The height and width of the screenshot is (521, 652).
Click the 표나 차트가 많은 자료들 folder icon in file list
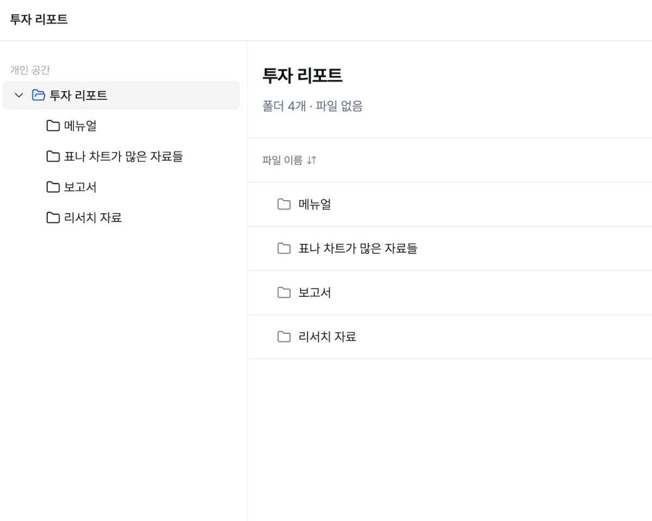coord(284,248)
